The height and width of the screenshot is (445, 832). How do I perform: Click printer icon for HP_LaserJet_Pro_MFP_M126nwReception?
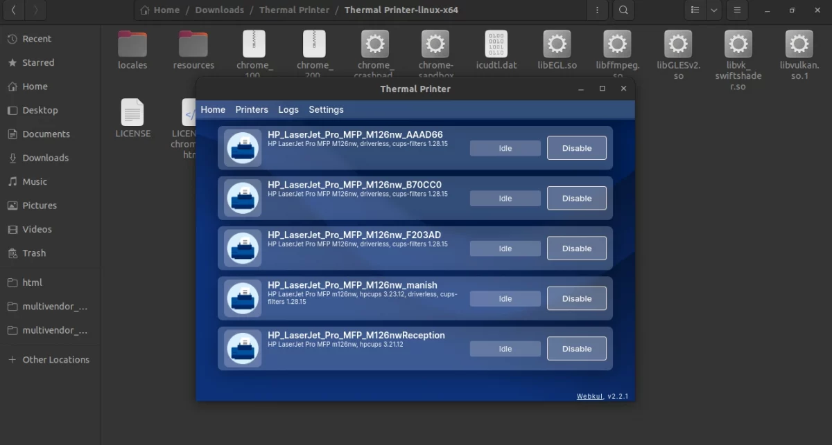point(243,349)
